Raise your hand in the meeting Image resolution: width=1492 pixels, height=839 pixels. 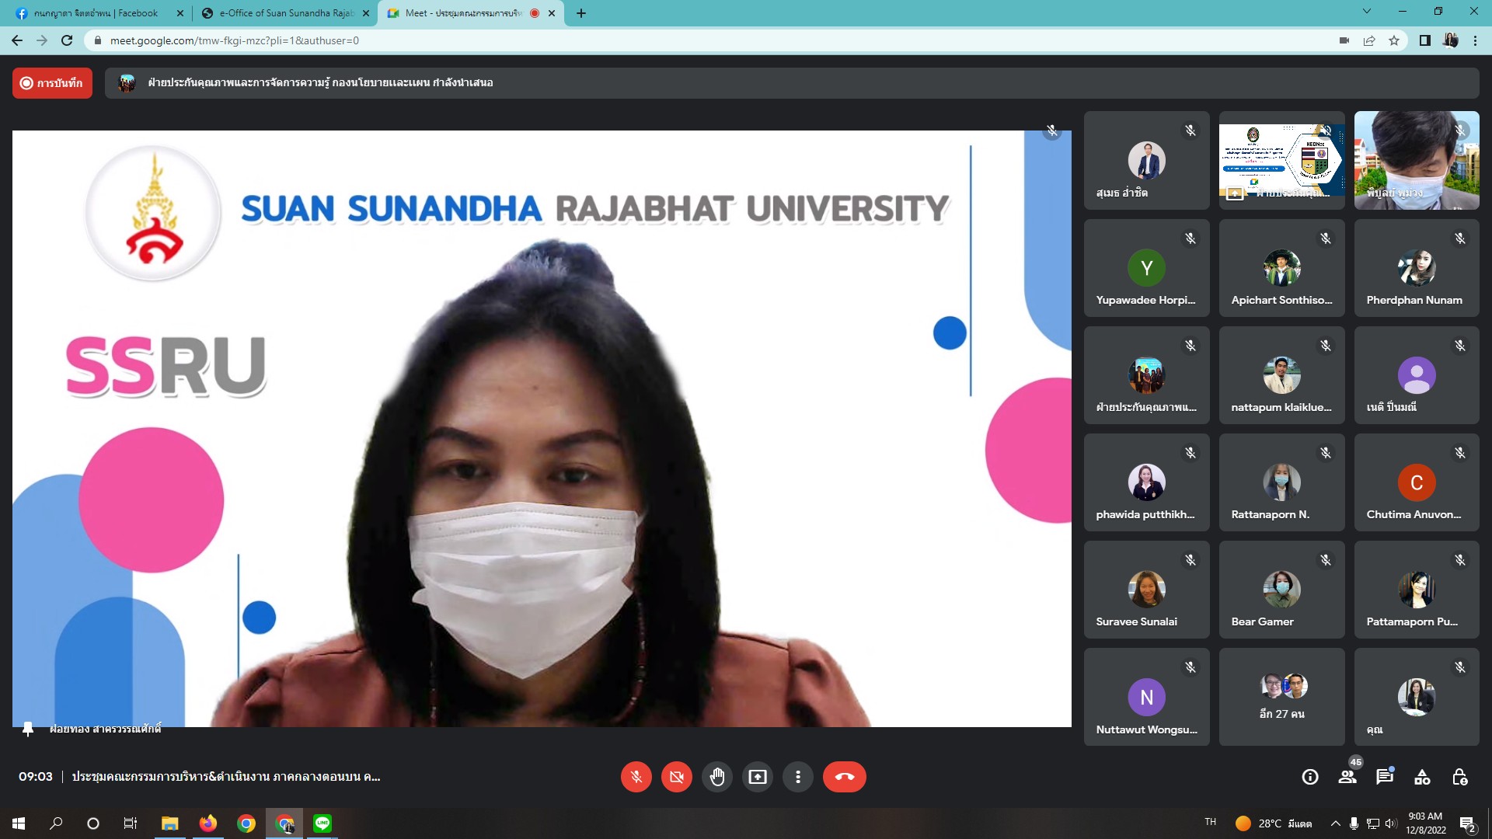[716, 777]
